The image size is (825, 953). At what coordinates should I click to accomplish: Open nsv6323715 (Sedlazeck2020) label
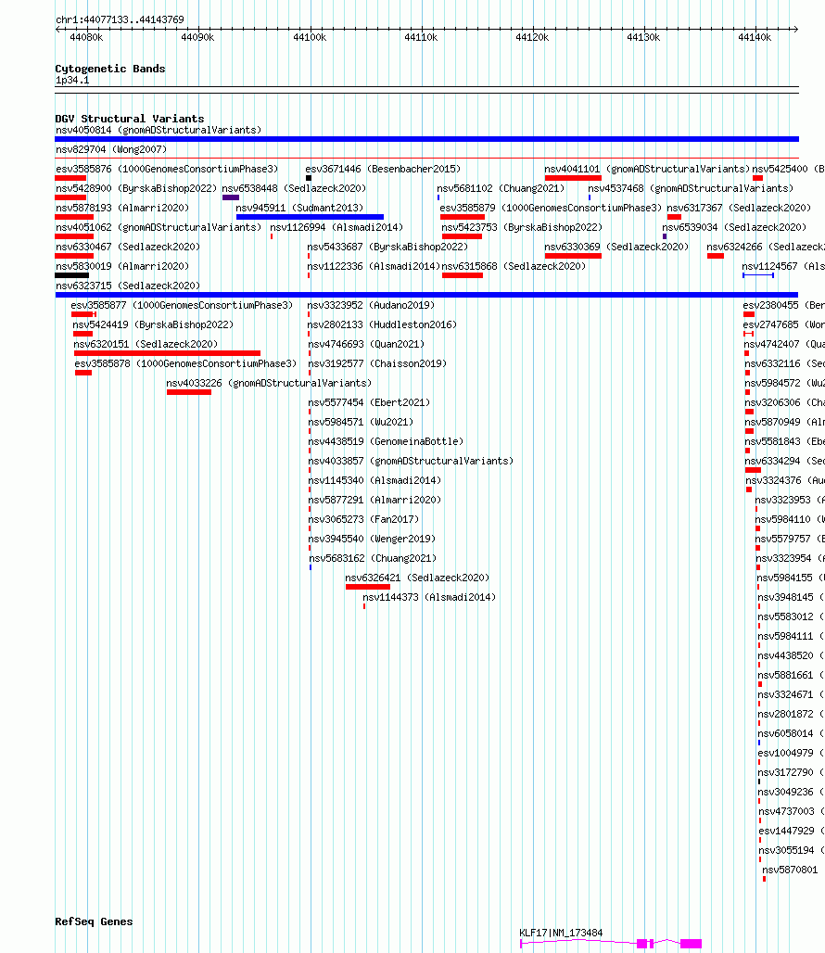(128, 286)
